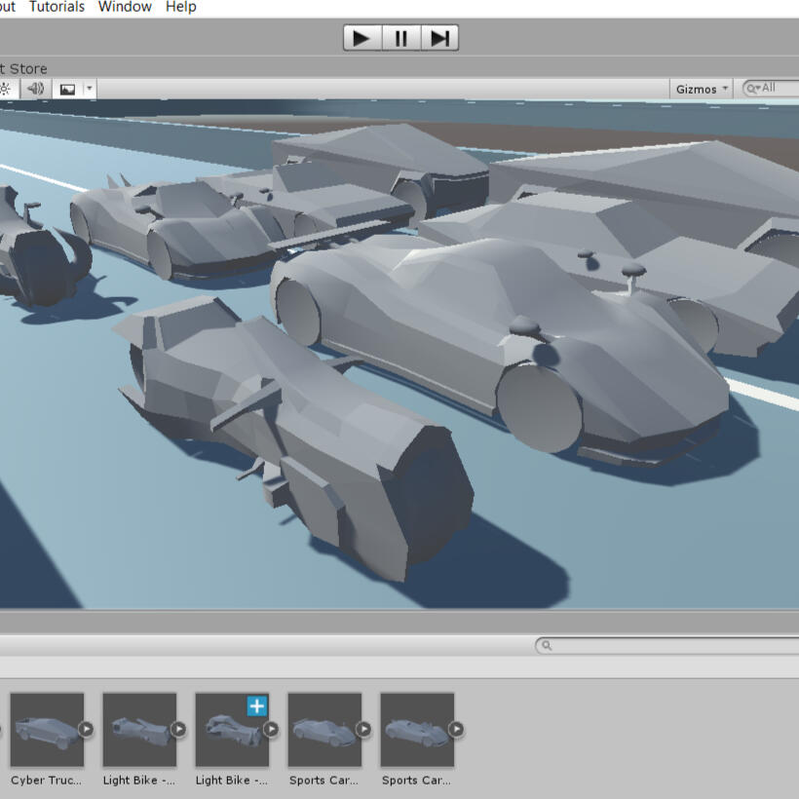Toggle scene audio with the speaker icon
This screenshot has width=799, height=799.
click(36, 89)
